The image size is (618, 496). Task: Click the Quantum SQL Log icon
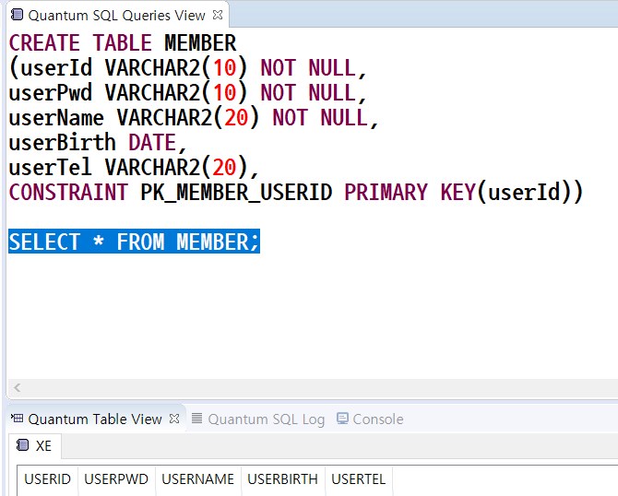(197, 419)
